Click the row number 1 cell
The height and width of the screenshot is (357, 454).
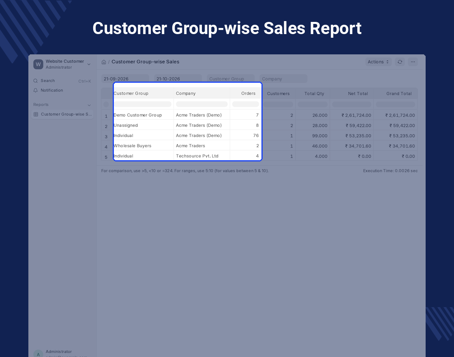click(x=106, y=116)
